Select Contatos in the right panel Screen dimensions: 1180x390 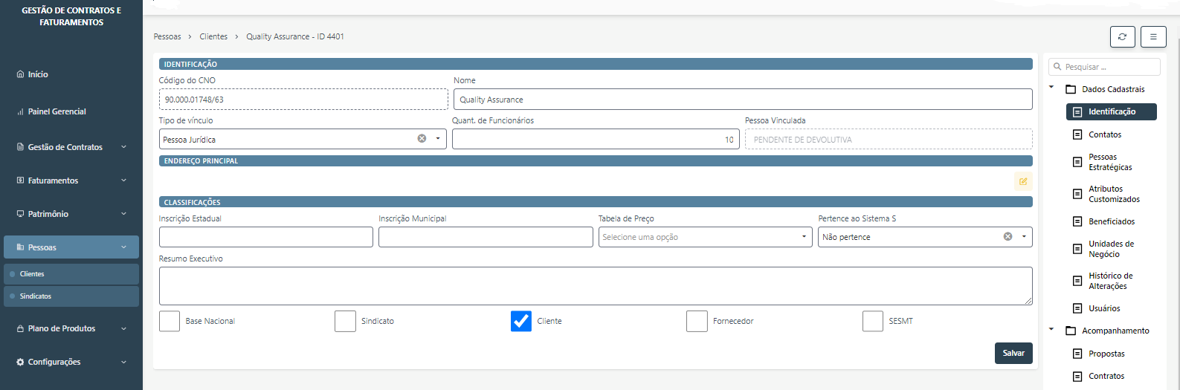(x=1105, y=134)
